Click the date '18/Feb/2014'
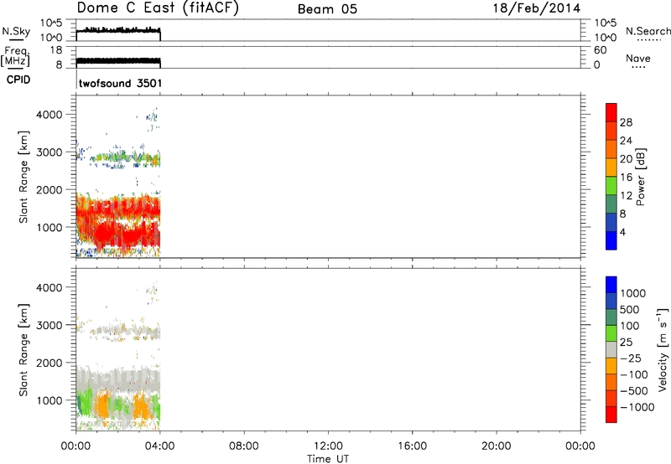Viewport: 671px width, 464px height. (x=537, y=8)
